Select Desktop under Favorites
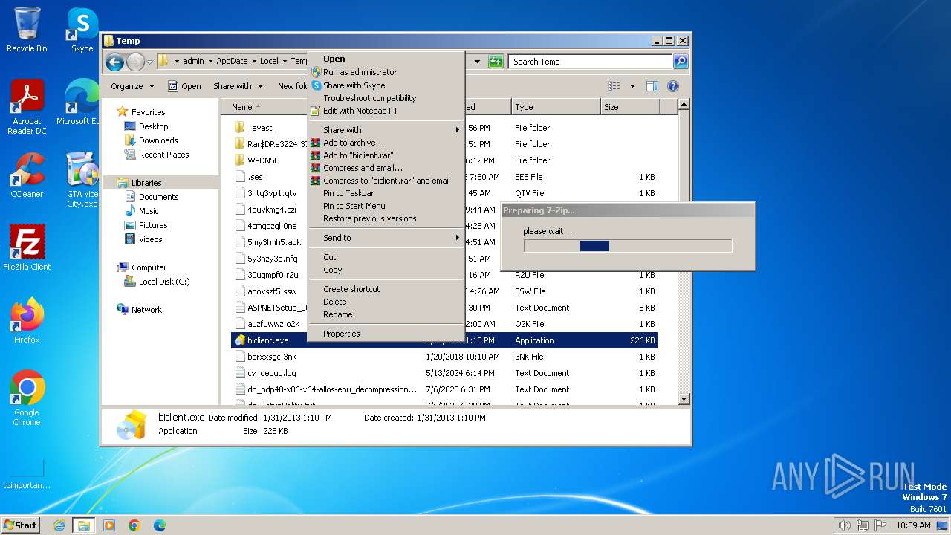Screen dimensions: 951x535 [153, 126]
